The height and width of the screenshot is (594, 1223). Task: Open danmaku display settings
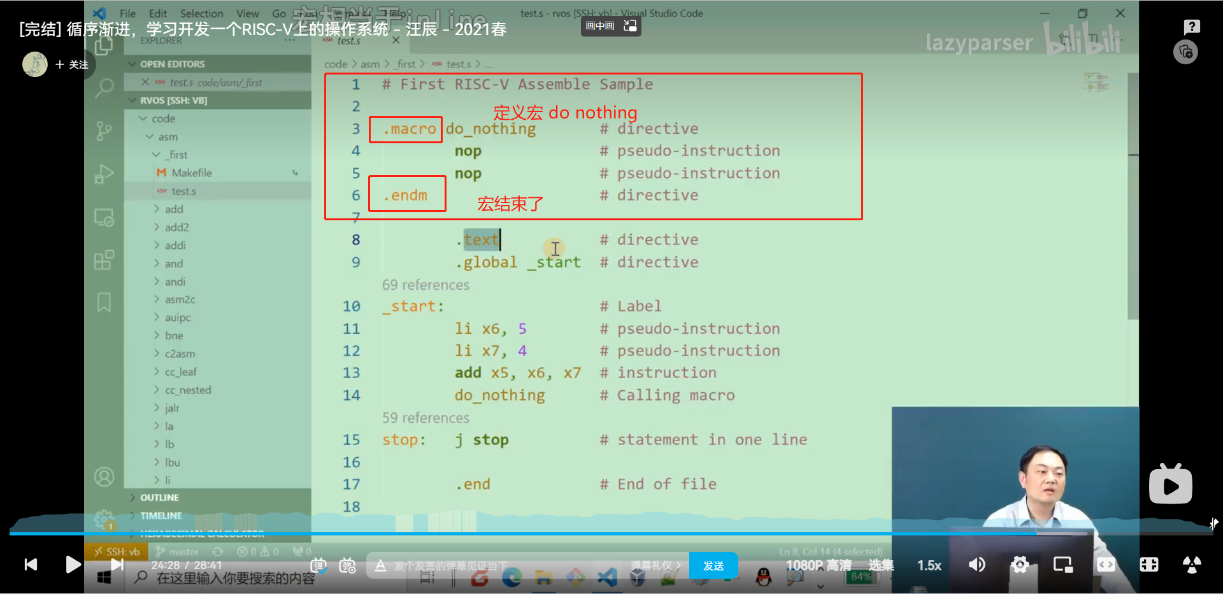click(348, 565)
